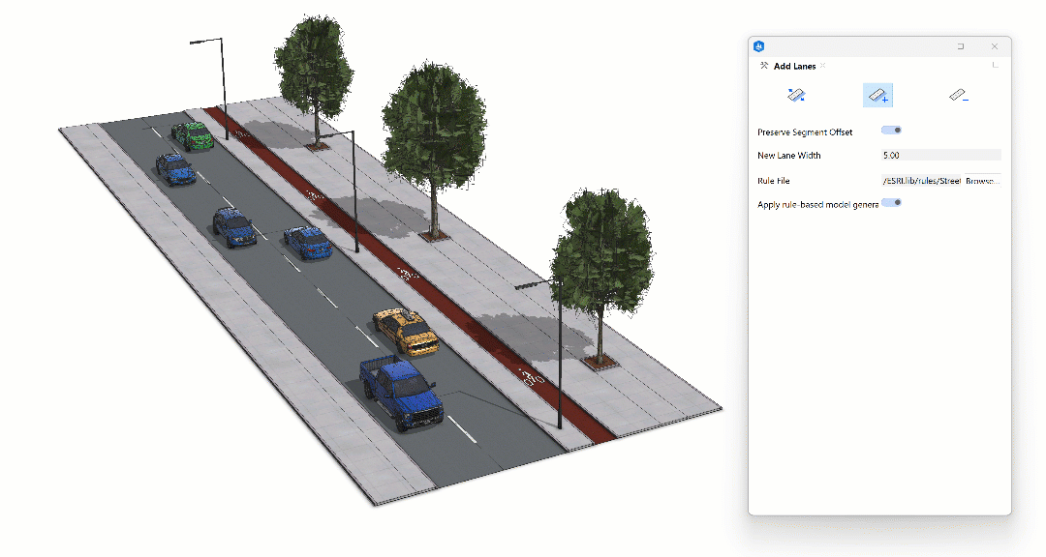
Task: Select the Edit Lane Width tool
Action: 797,95
